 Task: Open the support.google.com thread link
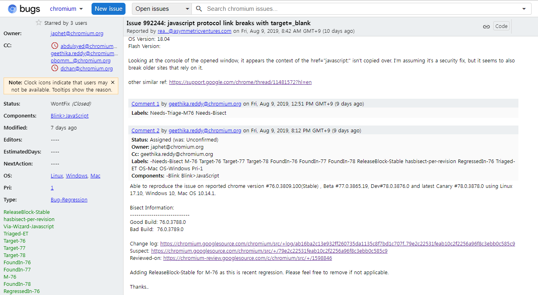[240, 82]
